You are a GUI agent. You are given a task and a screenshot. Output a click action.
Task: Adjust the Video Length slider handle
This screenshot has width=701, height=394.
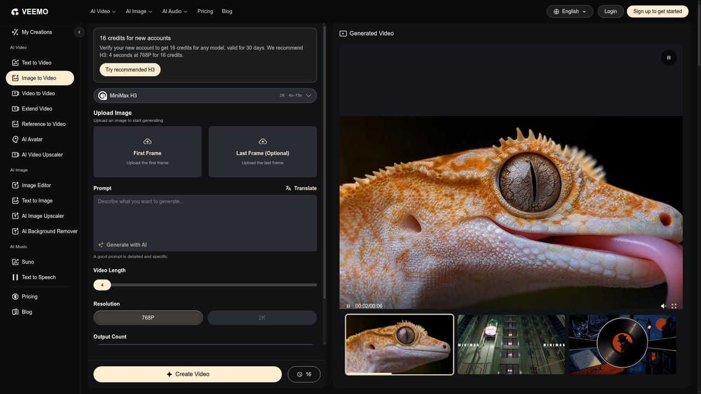click(102, 285)
